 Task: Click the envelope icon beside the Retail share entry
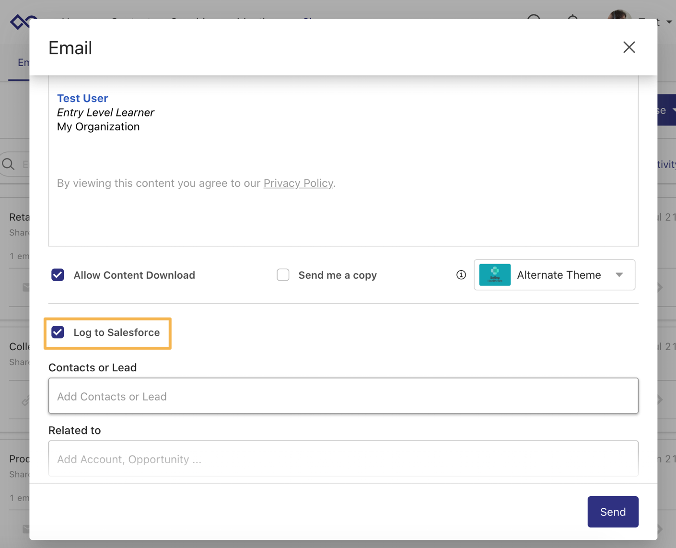coord(26,287)
